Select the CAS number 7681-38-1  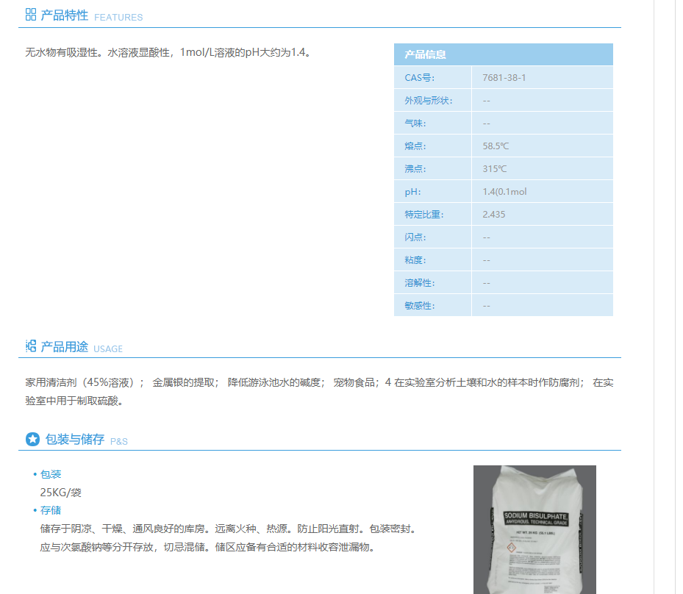coord(504,77)
